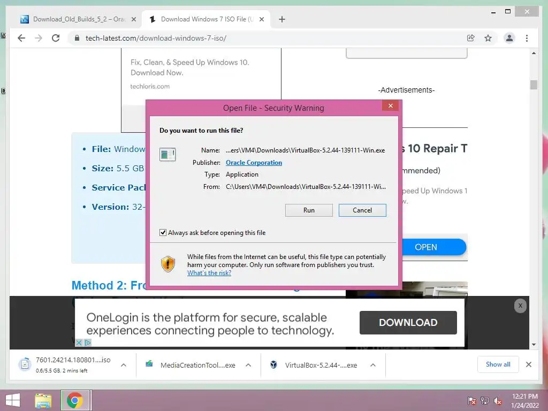Screen dimensions: 548x411
Task: Click the iso file download progress icon
Action: (25, 364)
